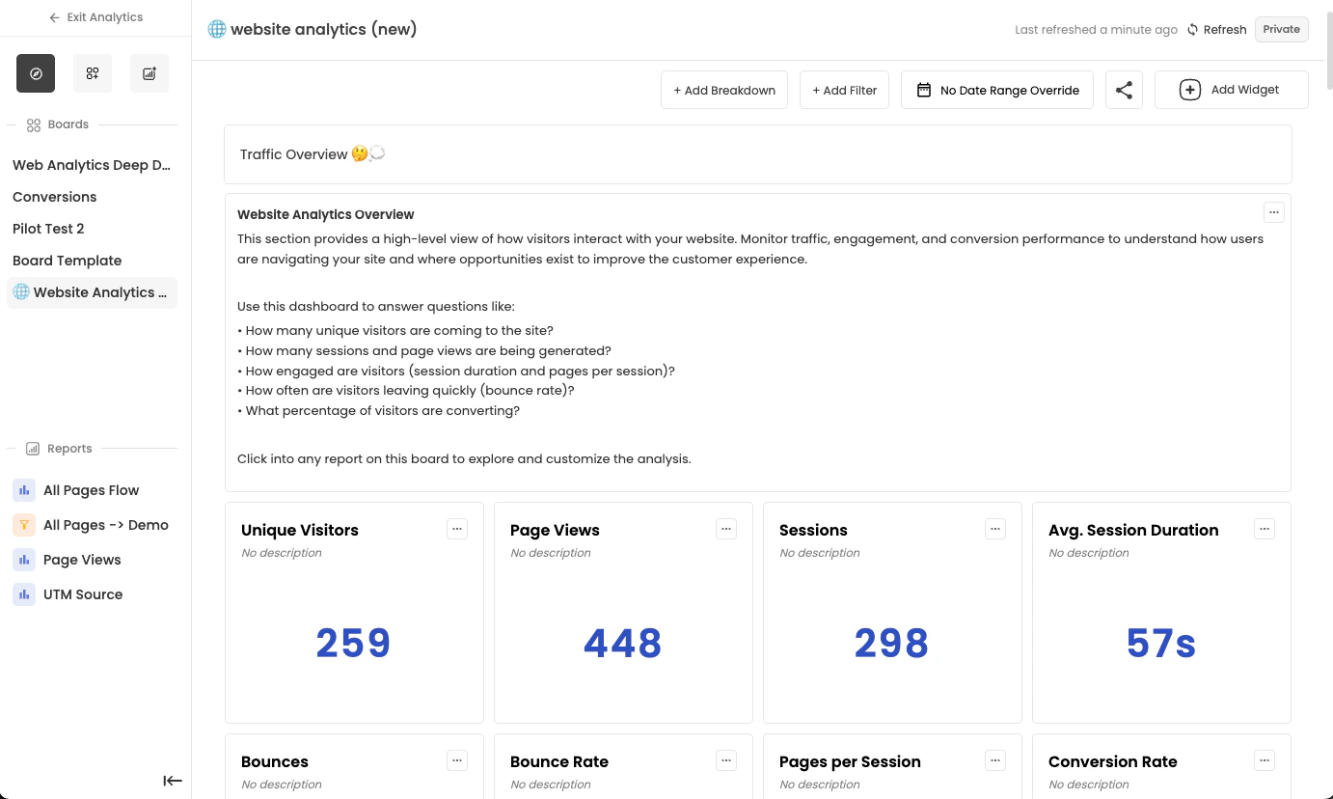Click the UTM Source report icon
The height and width of the screenshot is (799, 1333).
tap(24, 594)
